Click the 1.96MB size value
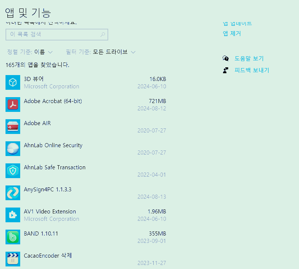This screenshot has height=269, width=299. (x=157, y=212)
